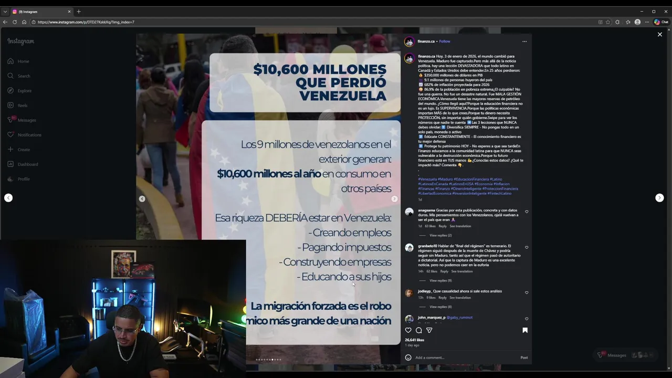
Task: Click the browser home button
Action: pos(24,22)
